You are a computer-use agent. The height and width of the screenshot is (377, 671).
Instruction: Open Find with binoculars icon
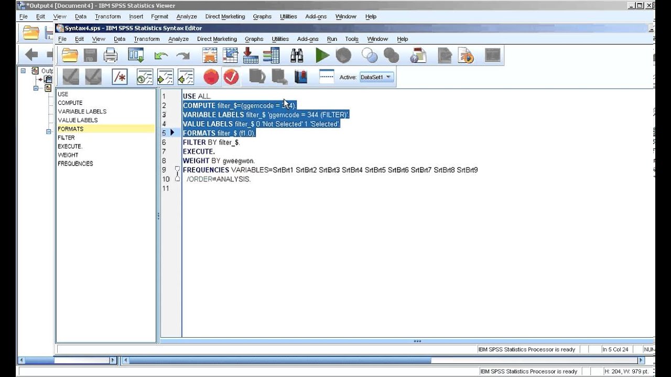[297, 55]
